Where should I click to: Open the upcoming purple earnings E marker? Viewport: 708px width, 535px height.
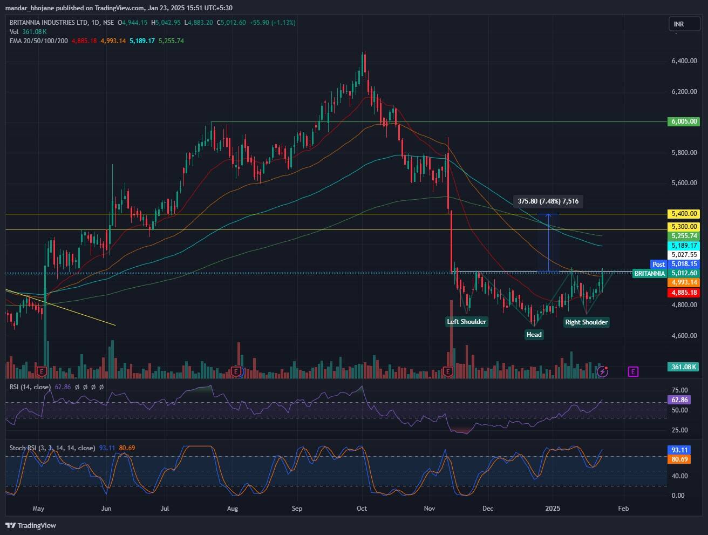click(633, 371)
